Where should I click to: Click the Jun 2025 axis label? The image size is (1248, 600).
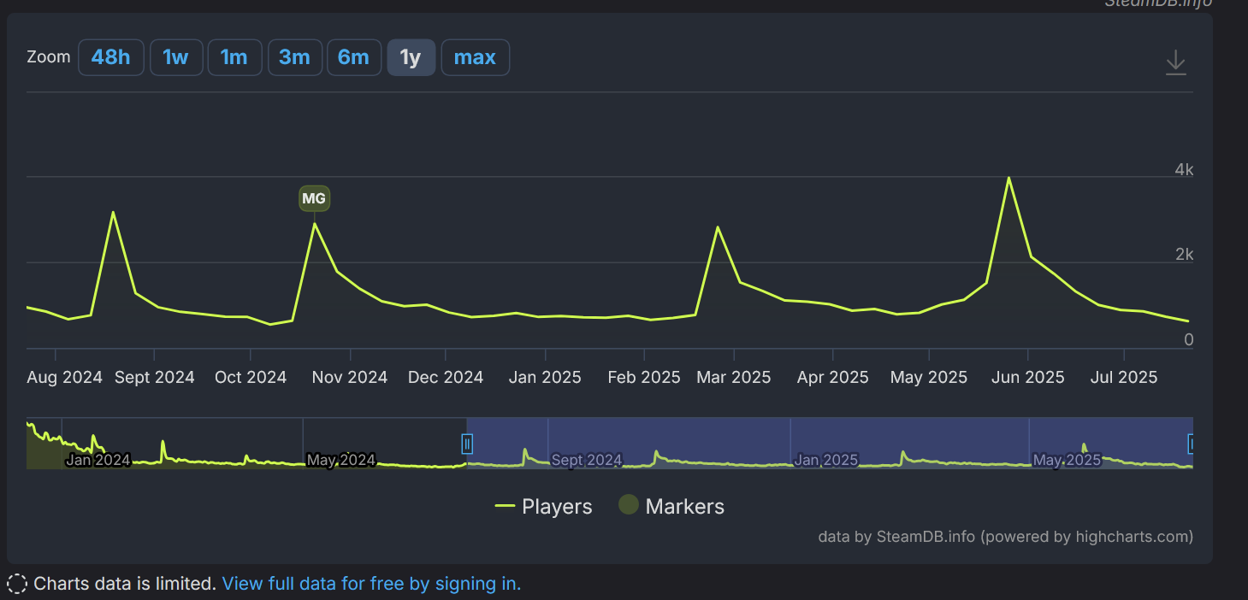point(1027,377)
